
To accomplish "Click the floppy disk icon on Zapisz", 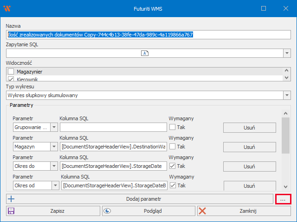I will tap(12, 211).
